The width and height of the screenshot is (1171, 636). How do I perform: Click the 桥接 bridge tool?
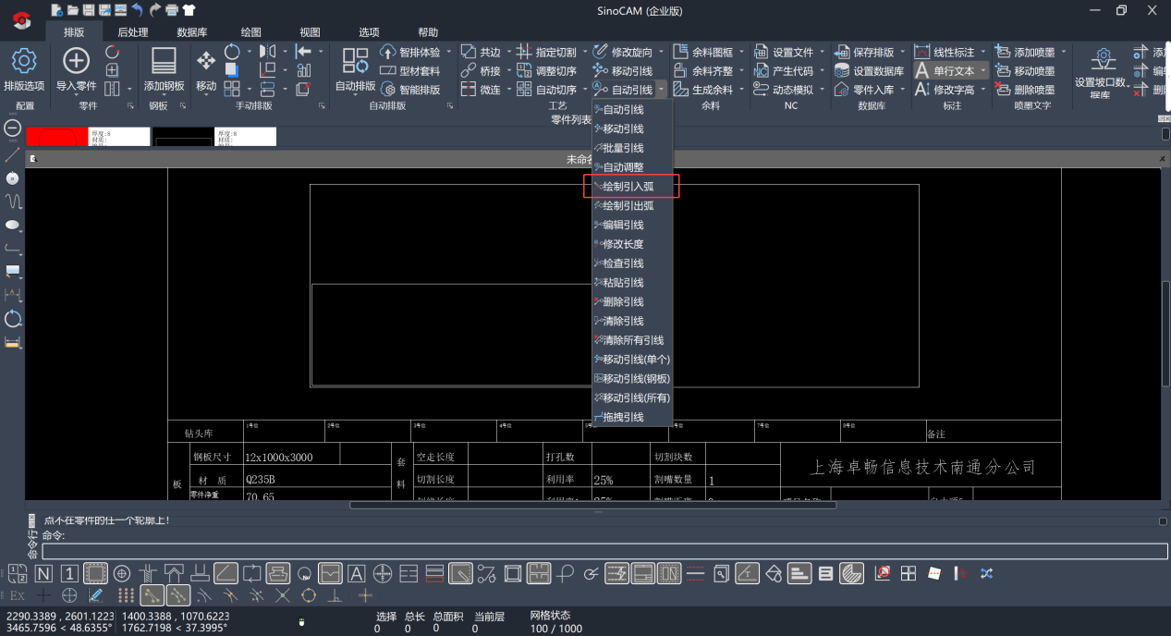[482, 71]
